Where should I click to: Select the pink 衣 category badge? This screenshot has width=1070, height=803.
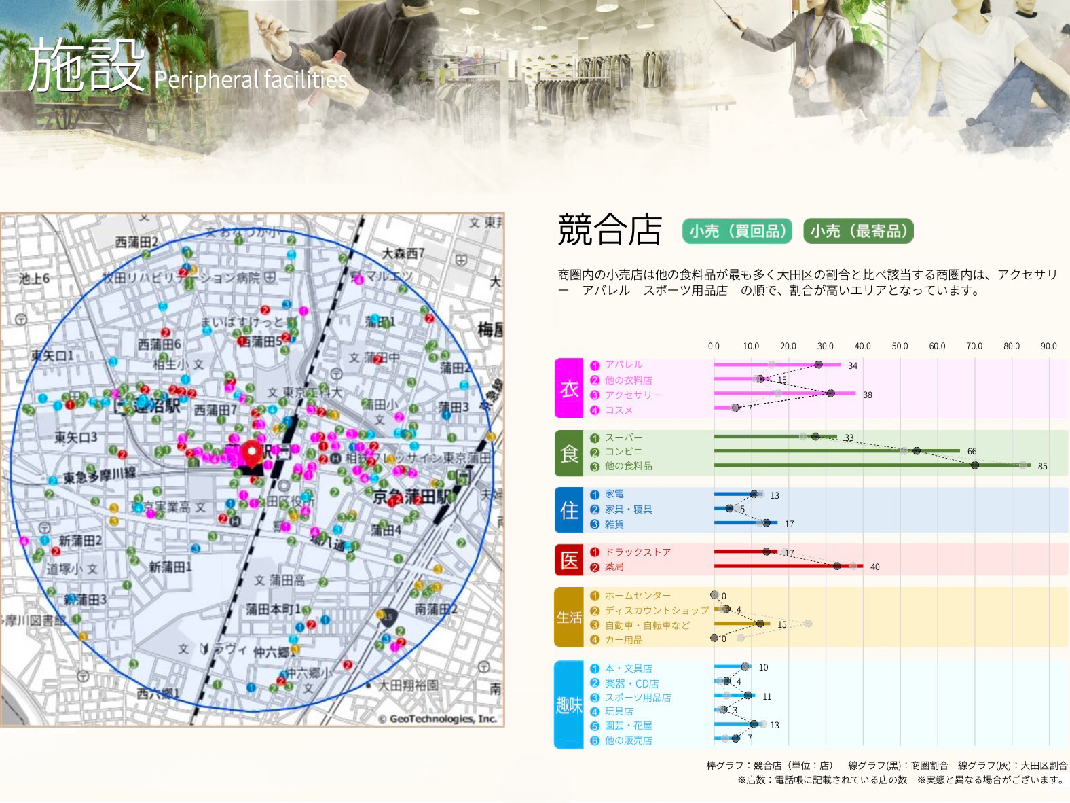[x=569, y=388]
